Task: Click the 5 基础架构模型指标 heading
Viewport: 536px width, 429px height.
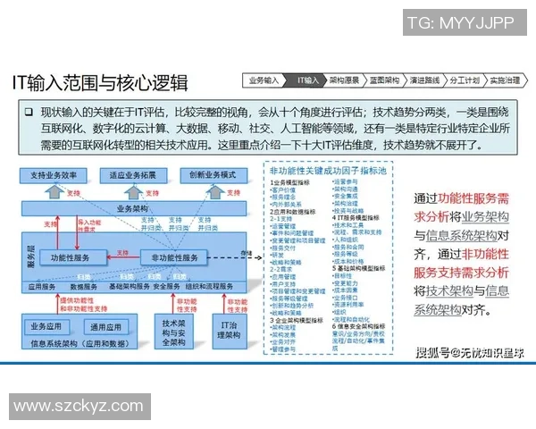Action: (358, 268)
